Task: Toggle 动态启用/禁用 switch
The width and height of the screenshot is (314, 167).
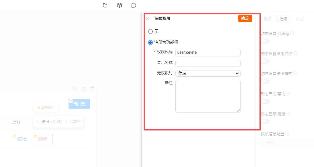Action: (x=266, y=101)
